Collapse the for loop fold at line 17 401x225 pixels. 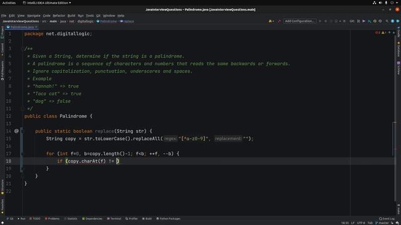tap(23, 154)
